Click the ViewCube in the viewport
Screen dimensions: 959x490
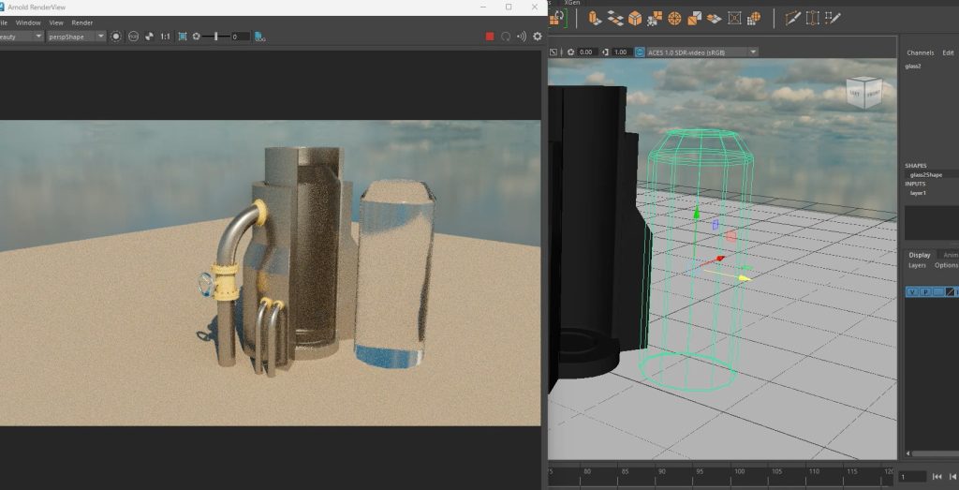coord(862,92)
